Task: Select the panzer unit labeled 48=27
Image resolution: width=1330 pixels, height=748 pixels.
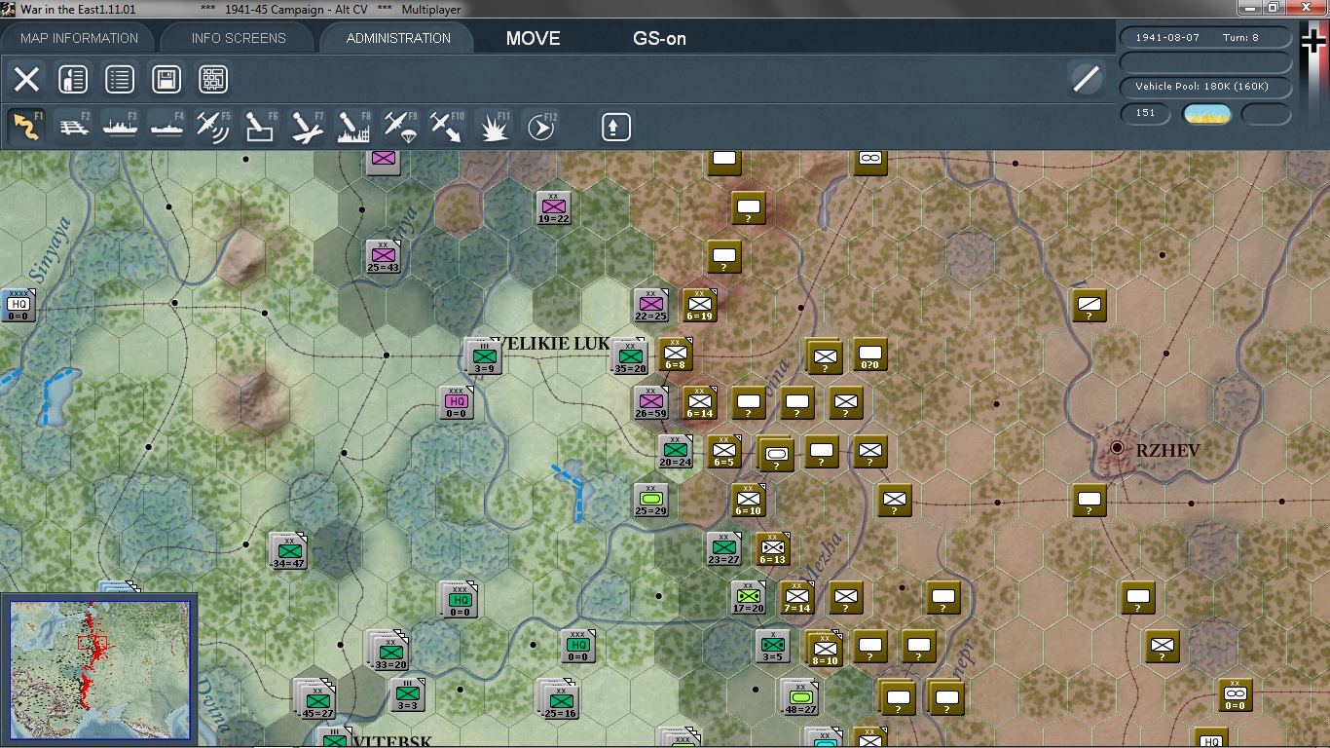Action: click(798, 697)
